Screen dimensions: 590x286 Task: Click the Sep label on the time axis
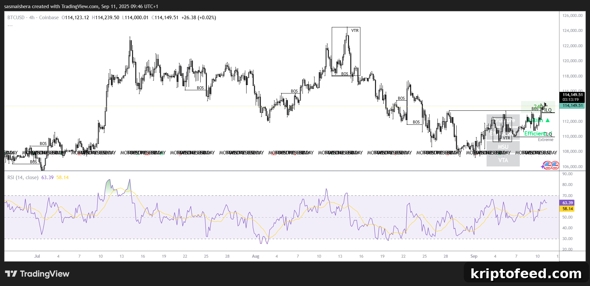pos(474,256)
